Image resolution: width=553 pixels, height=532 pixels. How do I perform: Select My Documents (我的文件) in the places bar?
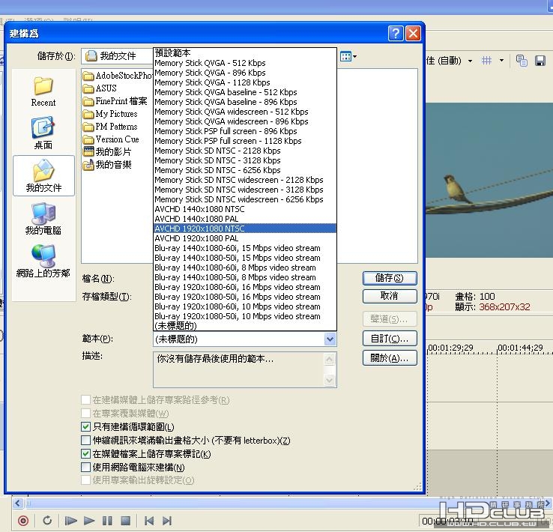point(43,175)
